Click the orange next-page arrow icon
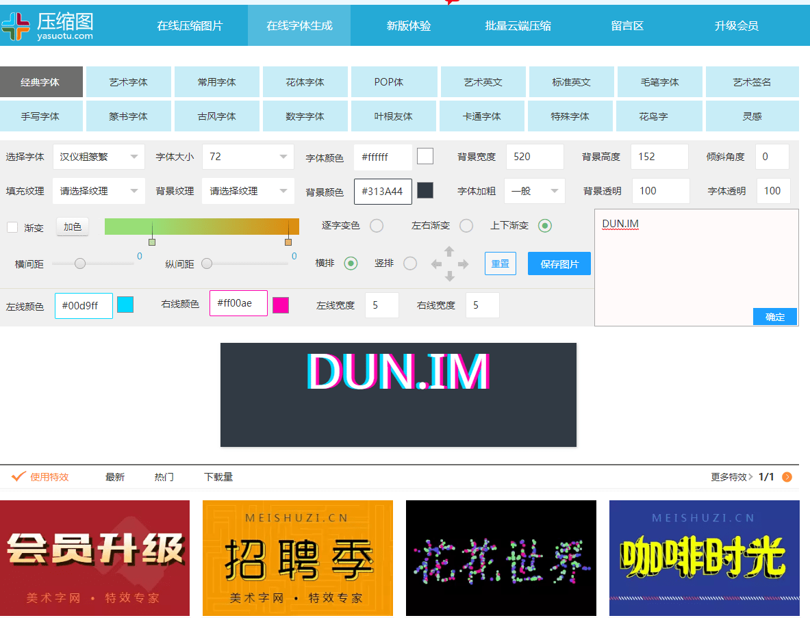This screenshot has width=810, height=618. pos(787,477)
